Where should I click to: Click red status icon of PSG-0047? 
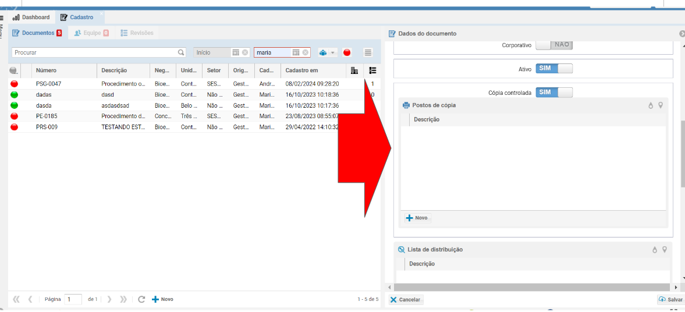click(x=15, y=84)
